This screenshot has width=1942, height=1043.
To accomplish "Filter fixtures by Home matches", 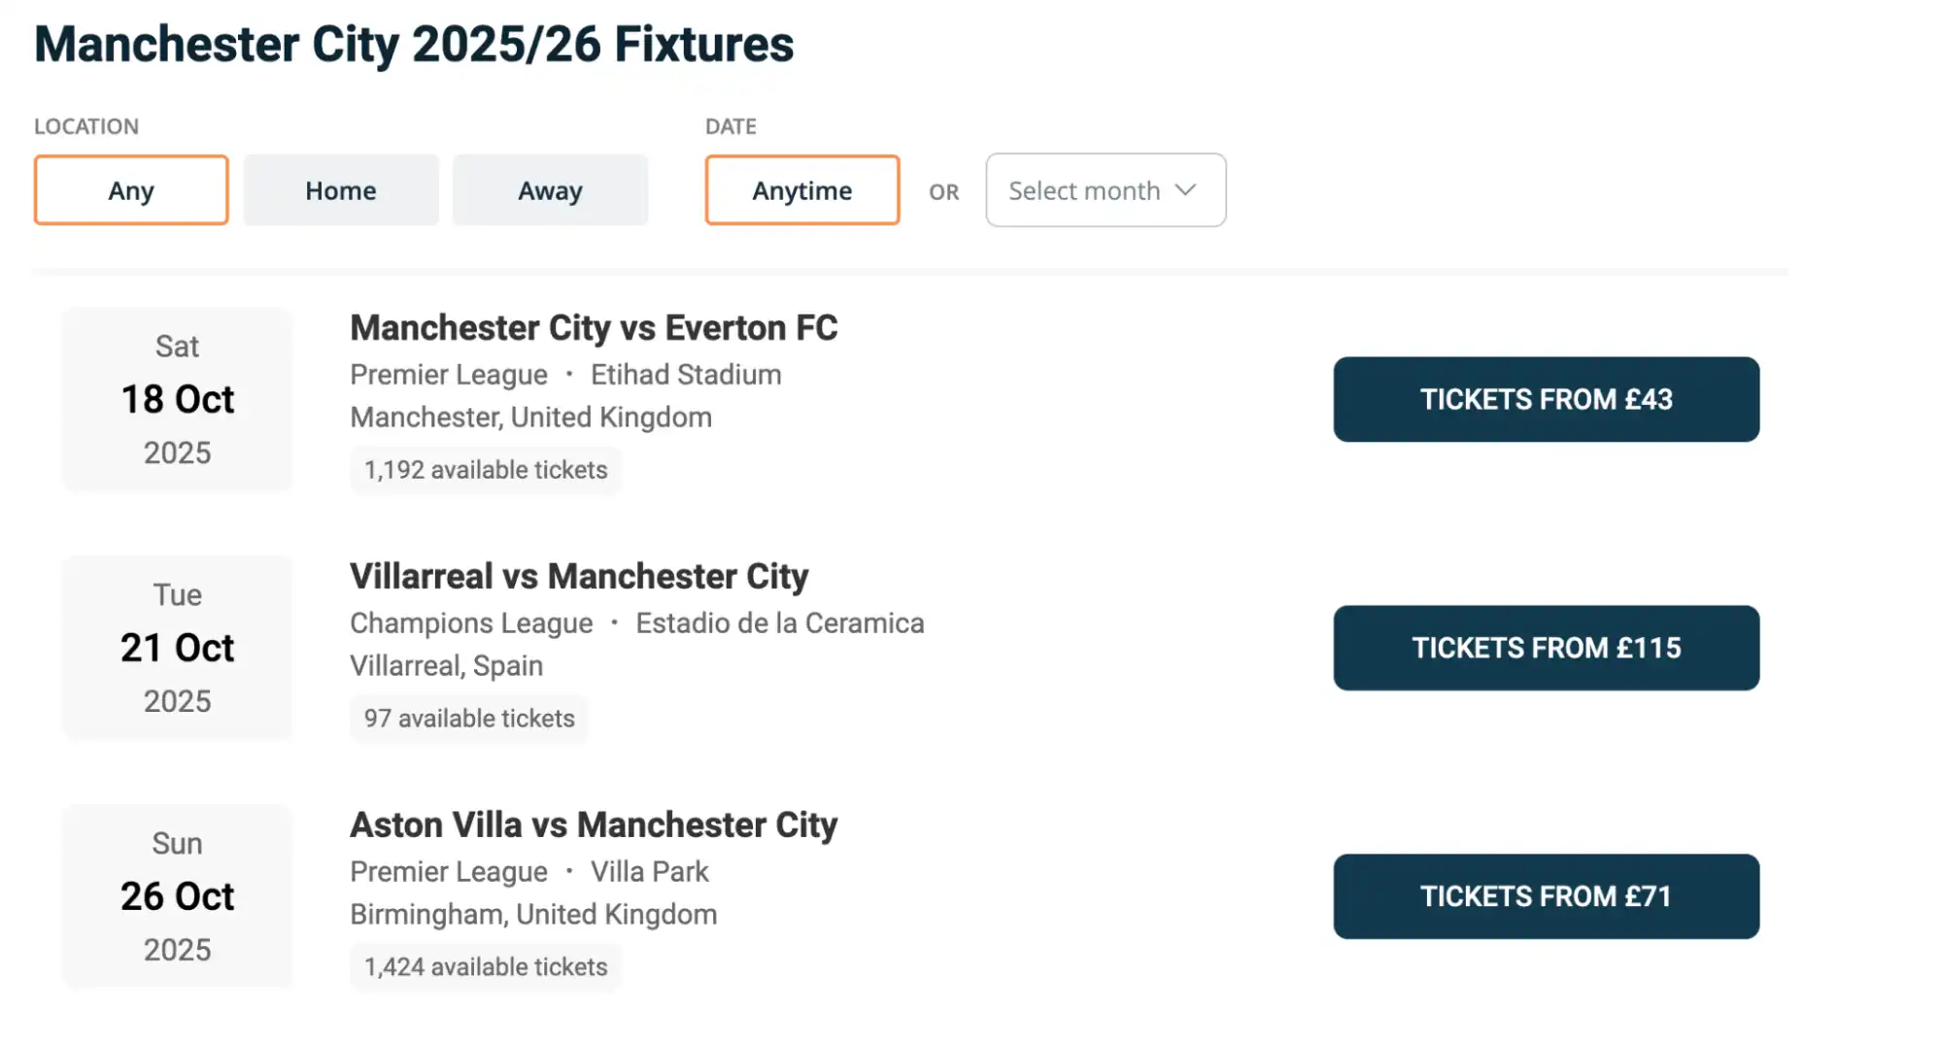I will coord(340,190).
